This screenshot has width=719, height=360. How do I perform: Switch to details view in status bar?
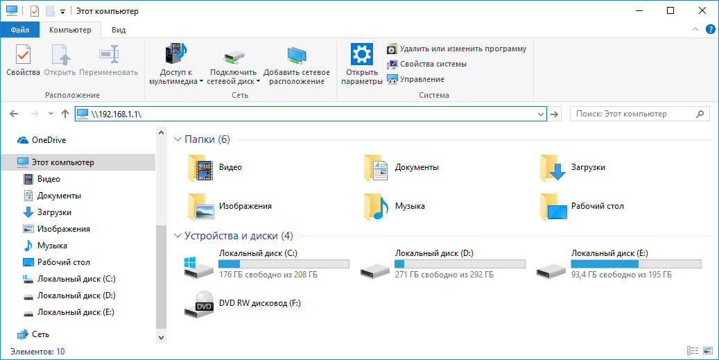[x=692, y=352]
